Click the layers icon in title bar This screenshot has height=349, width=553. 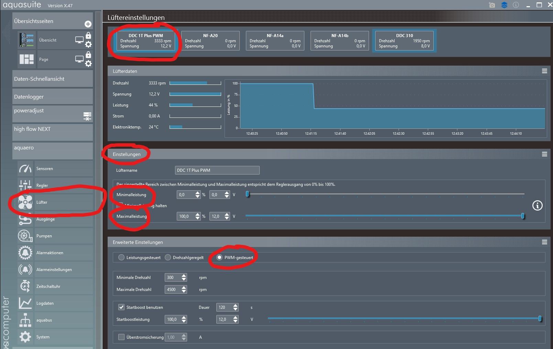pos(504,5)
